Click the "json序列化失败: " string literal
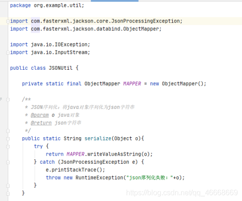The width and height of the screenshot is (242, 201). (x=149, y=178)
